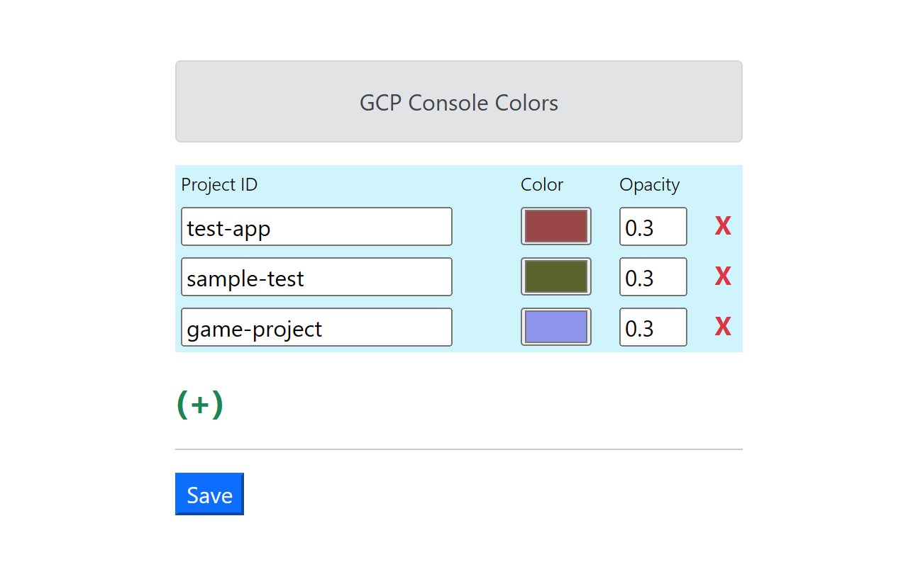
Task: Click the Opacity column label
Action: (x=649, y=185)
